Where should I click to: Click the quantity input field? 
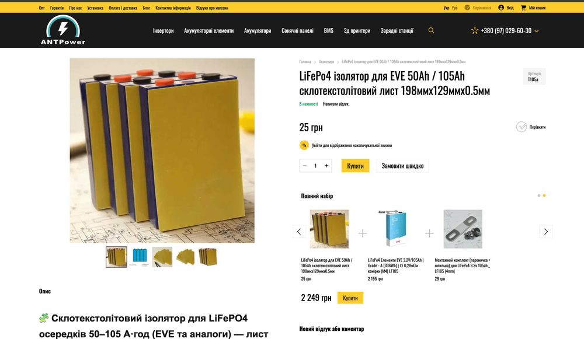tap(315, 166)
